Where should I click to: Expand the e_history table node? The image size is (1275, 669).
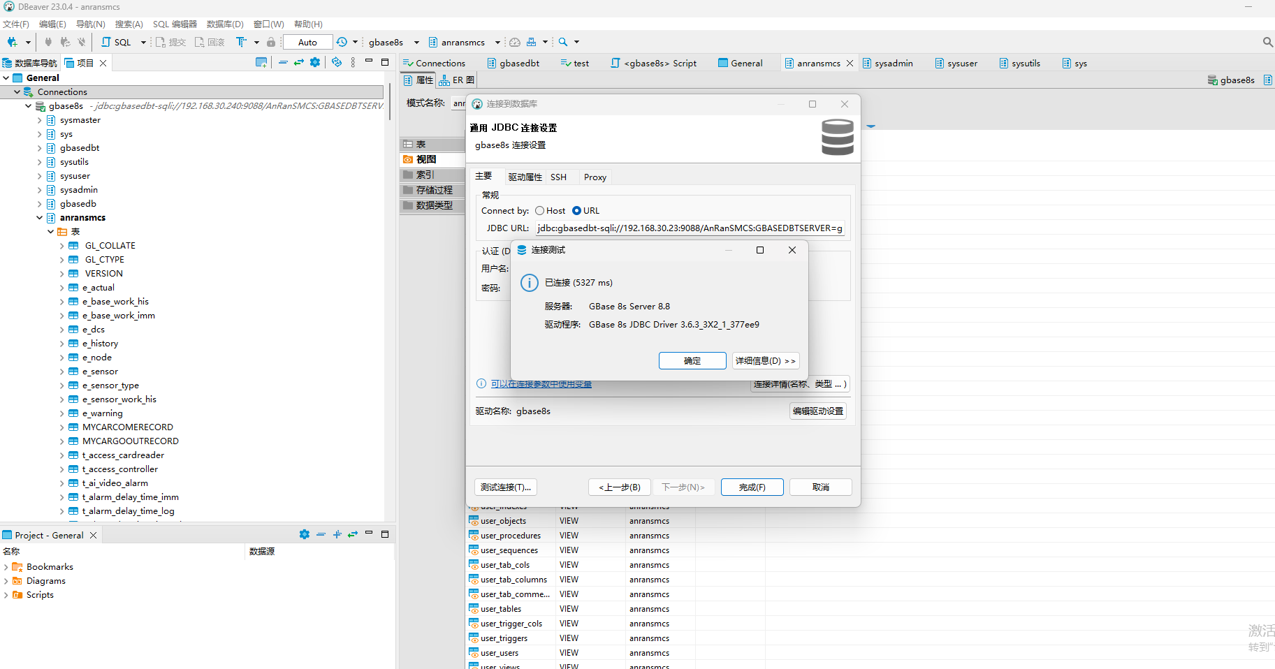[x=62, y=344]
